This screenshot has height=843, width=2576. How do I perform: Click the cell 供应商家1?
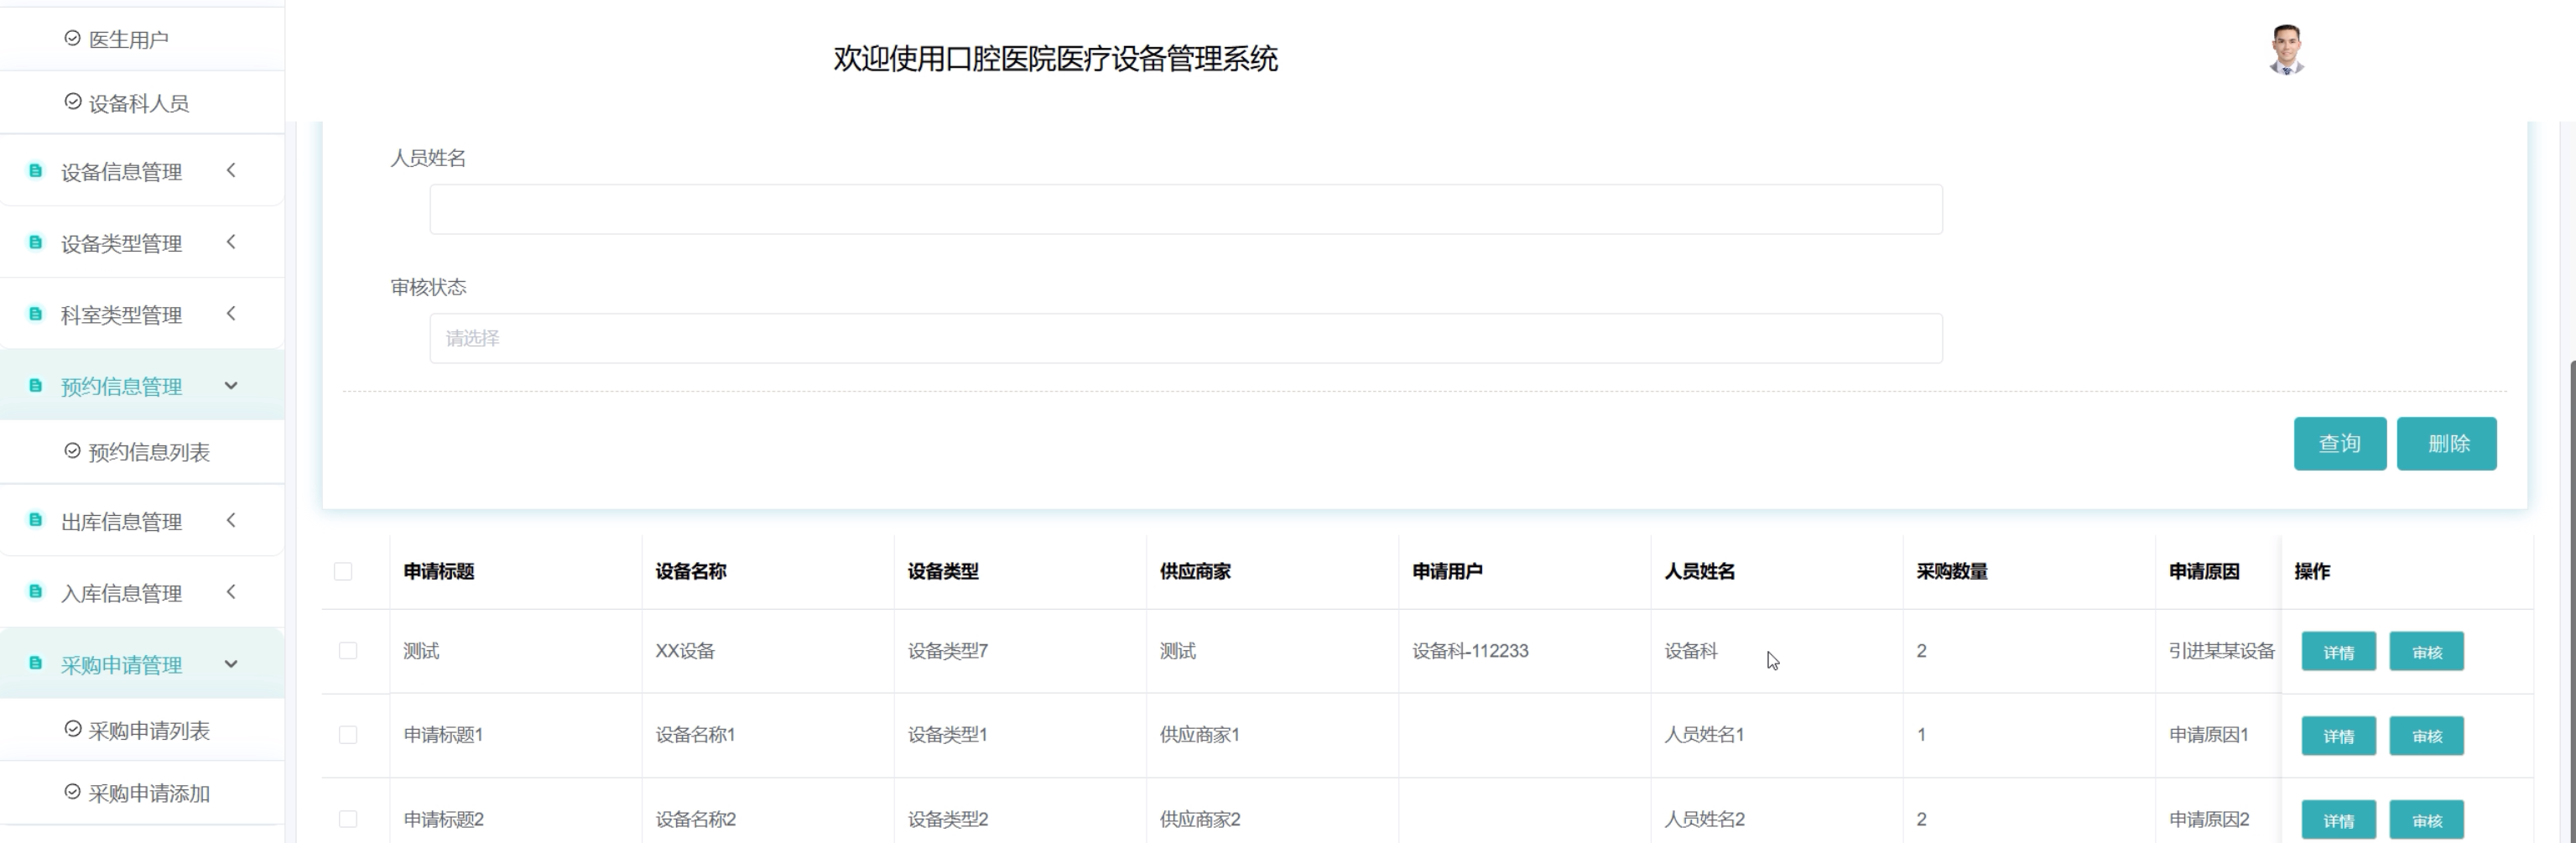click(1199, 735)
